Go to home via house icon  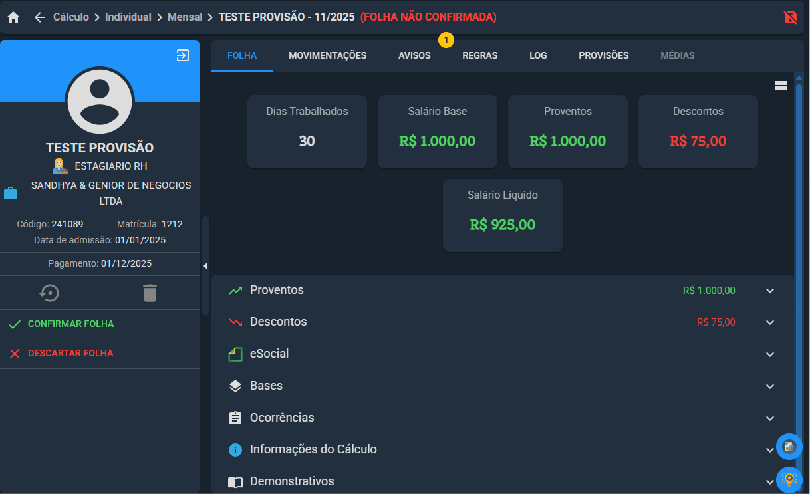click(13, 17)
